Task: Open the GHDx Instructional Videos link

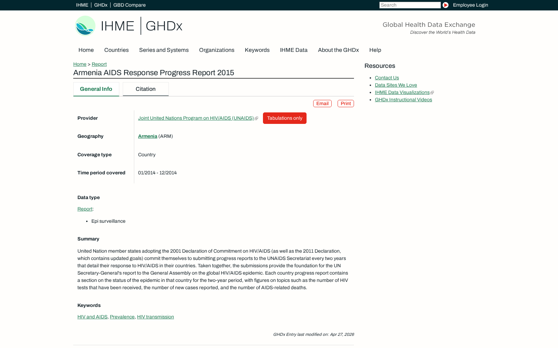Action: pos(404,100)
